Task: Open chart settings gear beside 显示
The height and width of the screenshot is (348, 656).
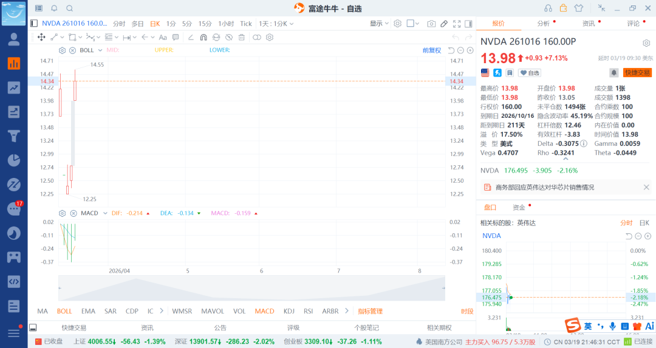Action: pos(397,24)
